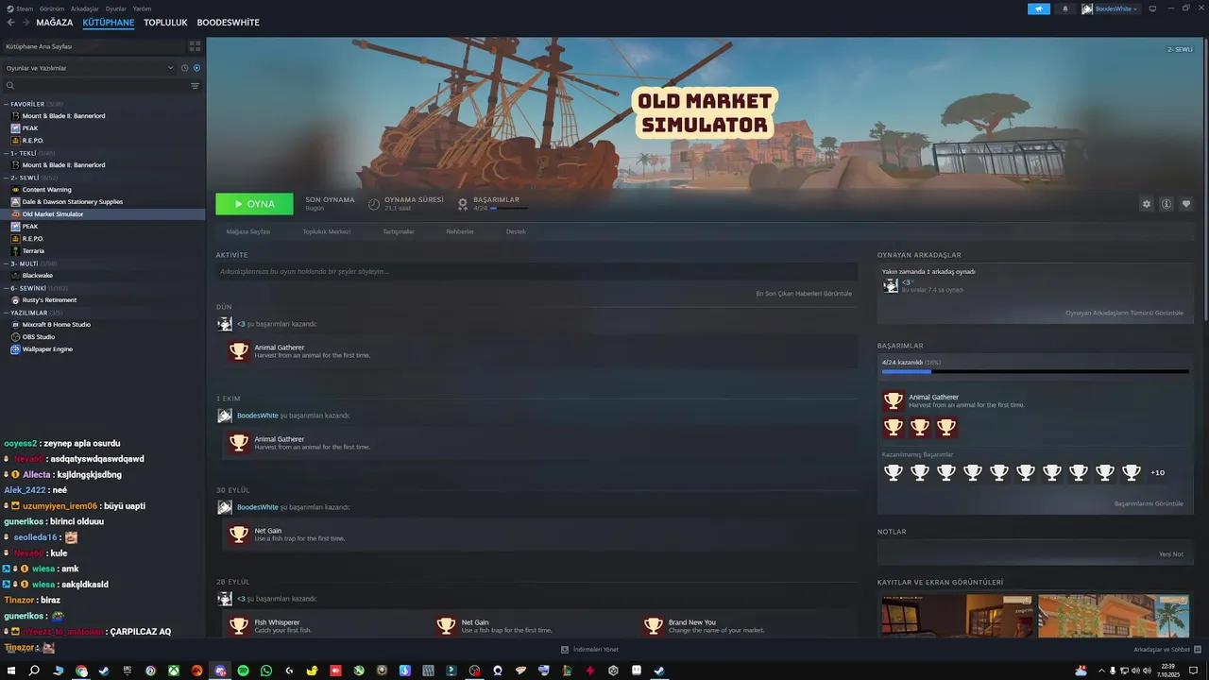Open Windows search on taskbar
This screenshot has width=1209, height=680.
tap(34, 671)
